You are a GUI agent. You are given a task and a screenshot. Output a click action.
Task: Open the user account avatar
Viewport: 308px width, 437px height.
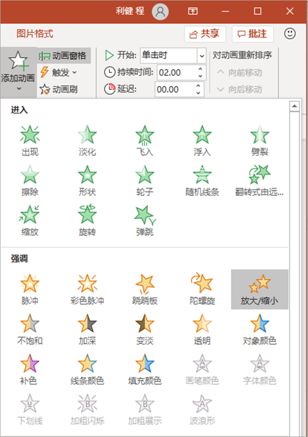pyautogui.click(x=160, y=12)
